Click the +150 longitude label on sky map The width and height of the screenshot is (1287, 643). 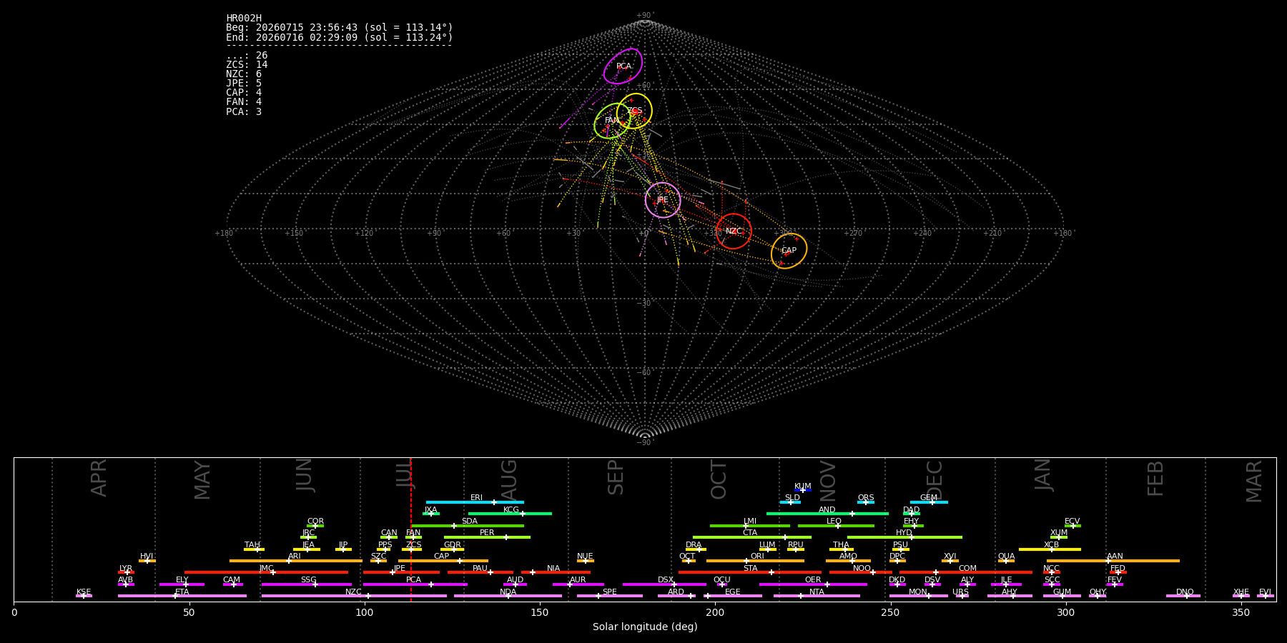click(294, 234)
